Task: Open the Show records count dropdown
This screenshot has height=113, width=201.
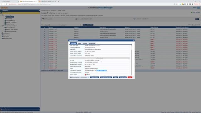Action: [x=194, y=25]
